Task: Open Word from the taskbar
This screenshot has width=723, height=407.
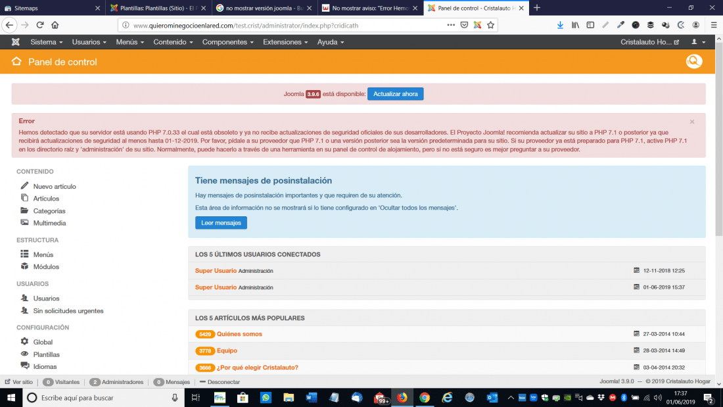Action: [x=312, y=397]
